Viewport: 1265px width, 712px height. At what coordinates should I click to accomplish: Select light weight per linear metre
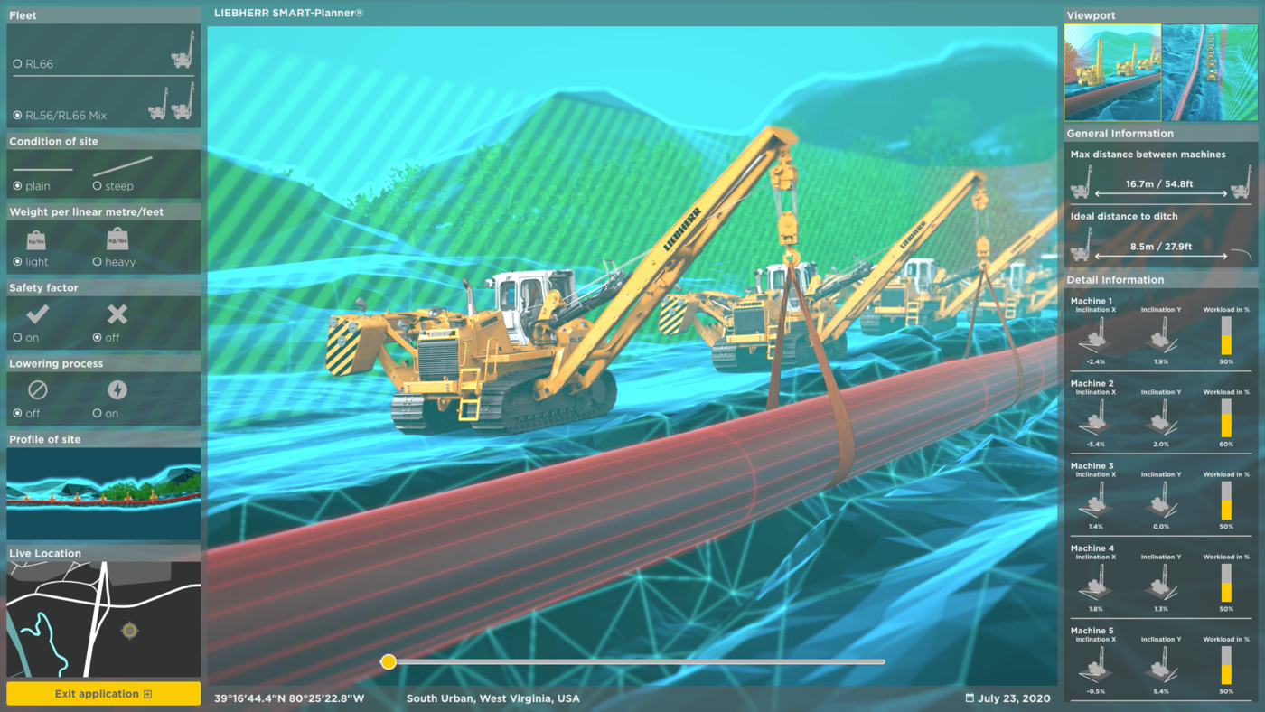coord(17,262)
